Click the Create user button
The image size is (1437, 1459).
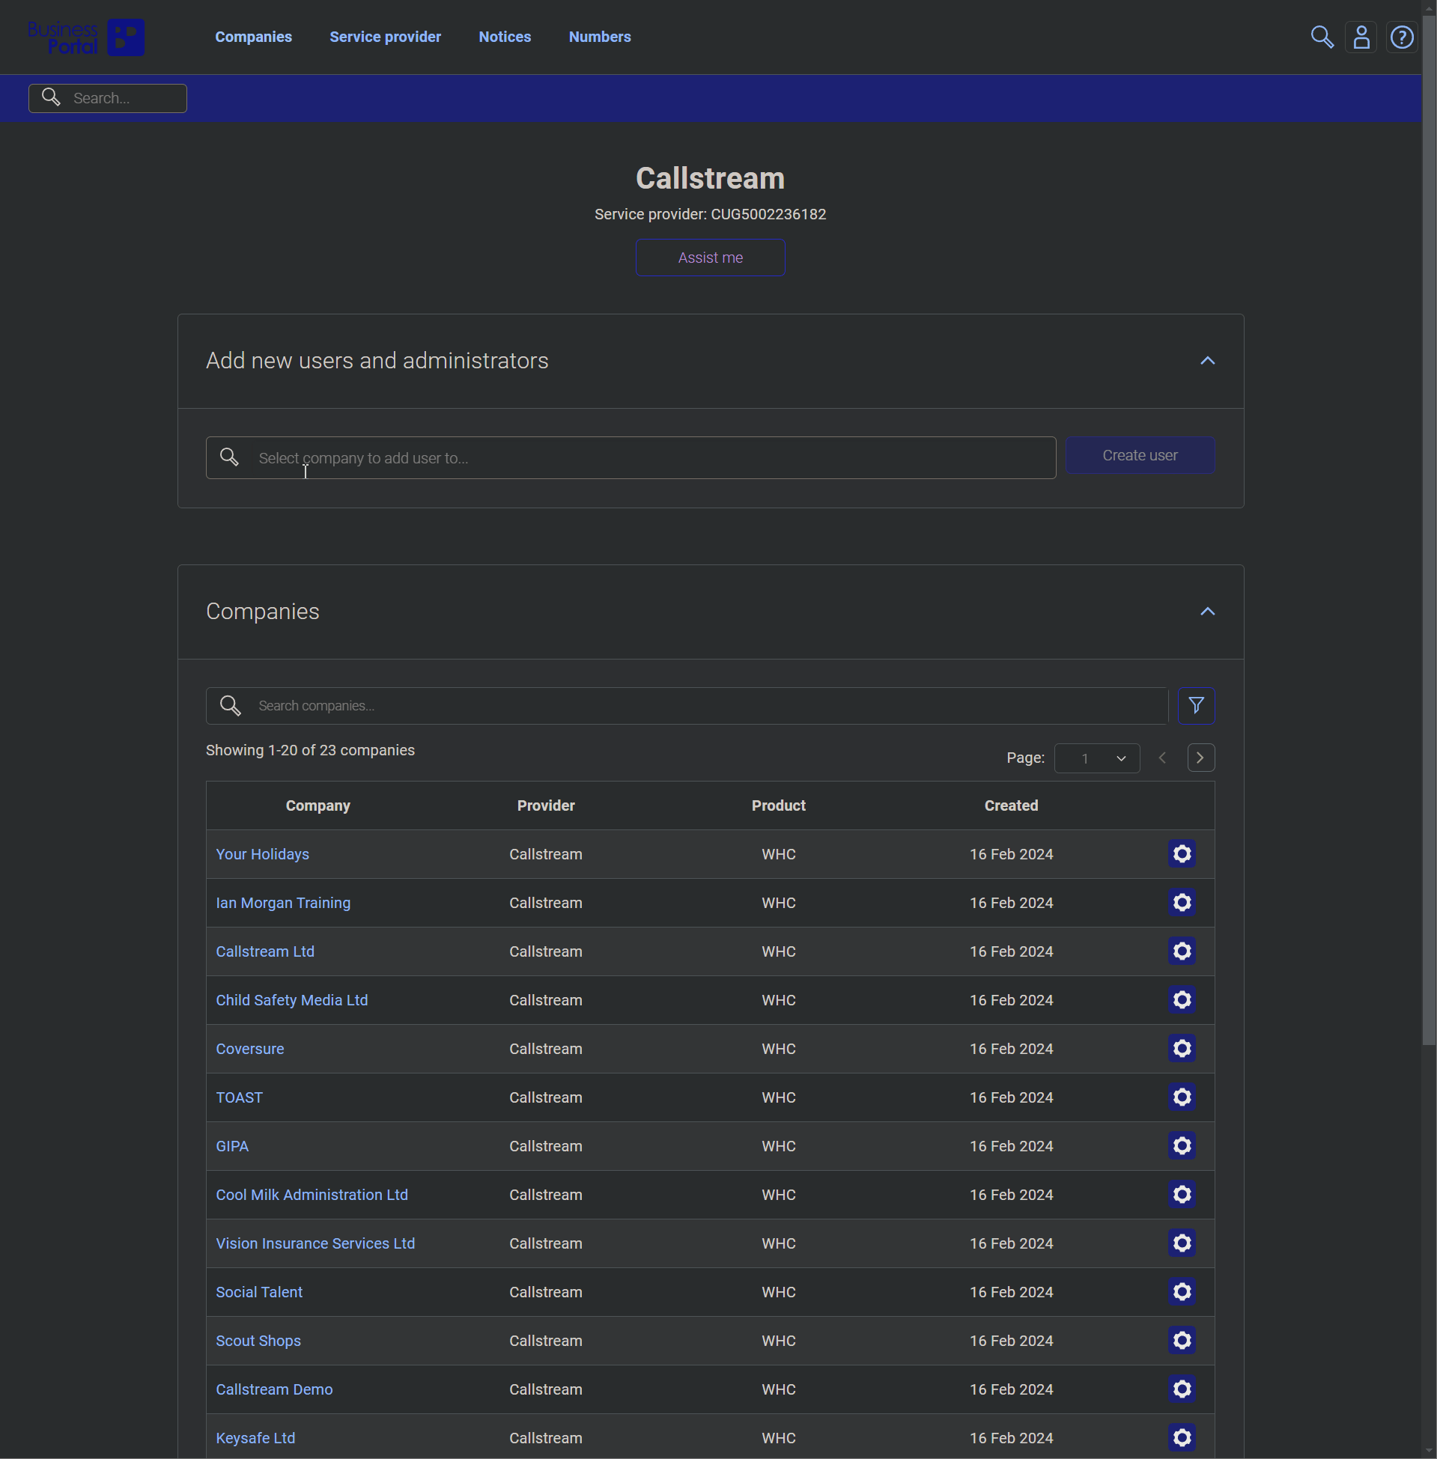(x=1140, y=455)
